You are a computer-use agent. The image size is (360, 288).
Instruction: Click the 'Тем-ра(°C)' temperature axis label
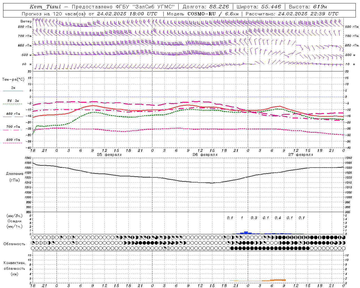tap(13, 80)
